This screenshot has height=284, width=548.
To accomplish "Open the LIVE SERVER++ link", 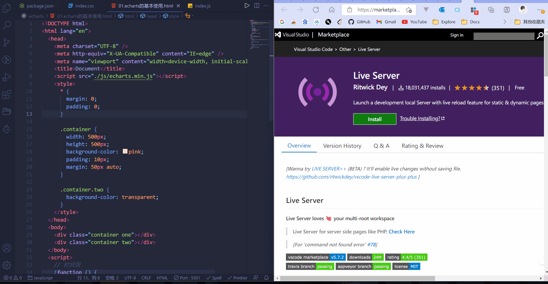I will [x=329, y=169].
